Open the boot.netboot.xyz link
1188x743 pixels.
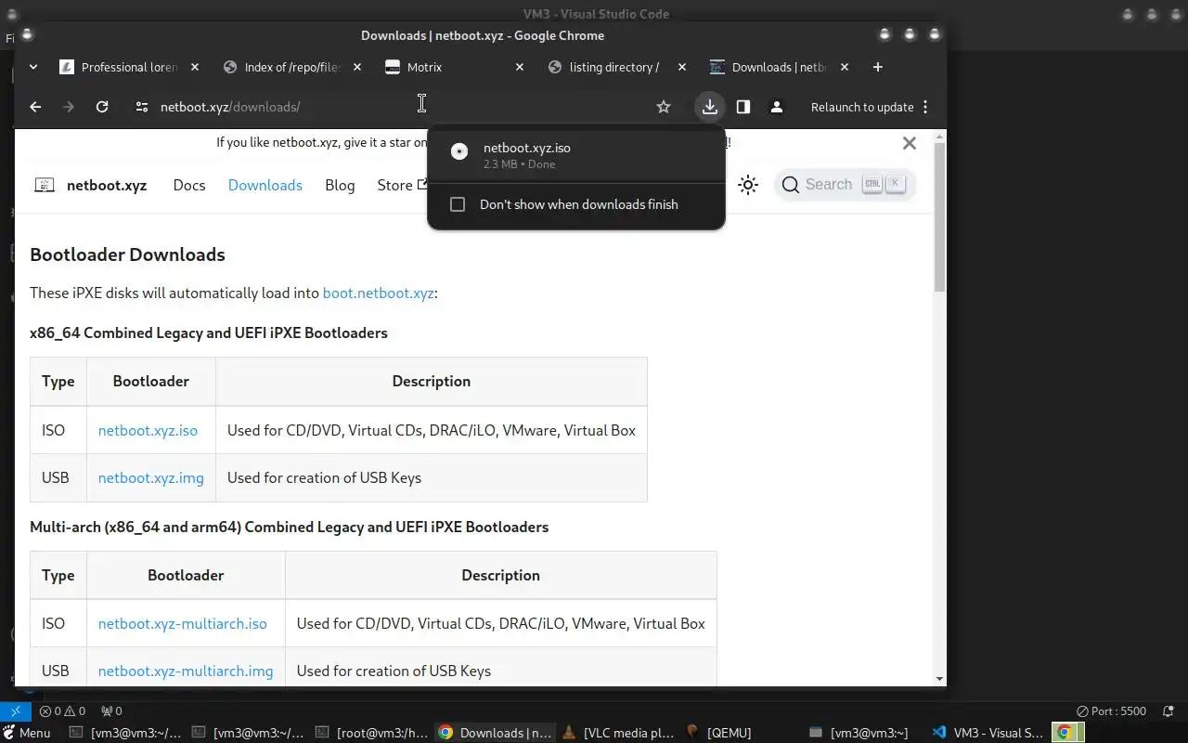click(x=378, y=293)
